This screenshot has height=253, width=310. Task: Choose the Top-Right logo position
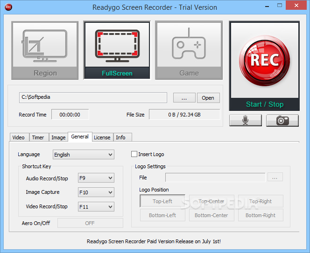tap(261, 201)
